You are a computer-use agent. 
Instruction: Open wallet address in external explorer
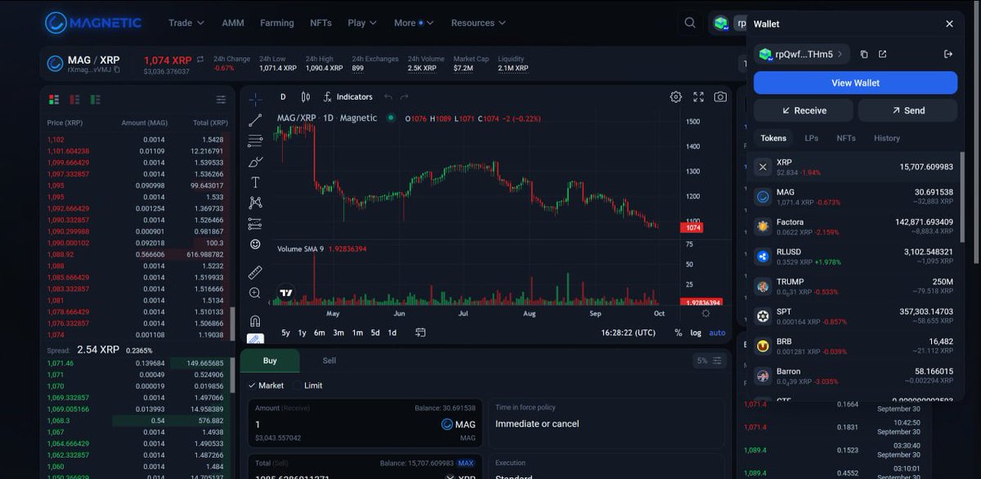(883, 54)
